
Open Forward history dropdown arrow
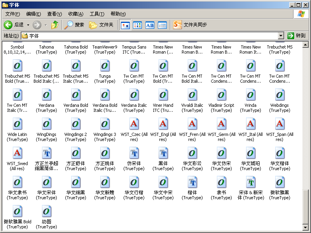click(x=46, y=25)
